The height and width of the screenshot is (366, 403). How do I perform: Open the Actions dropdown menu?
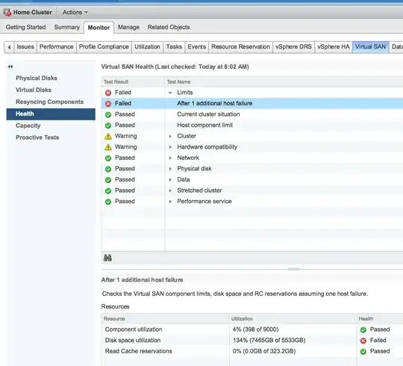click(75, 12)
